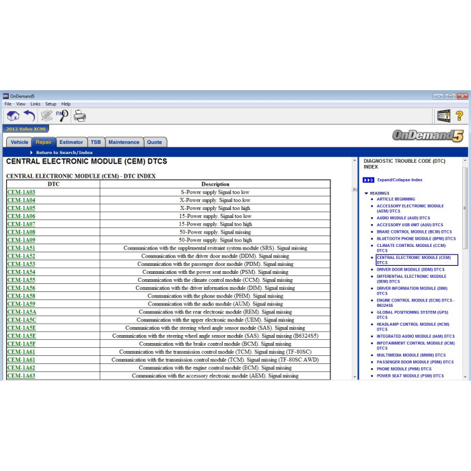Open DTC link CEM-1A05

click(x=21, y=208)
